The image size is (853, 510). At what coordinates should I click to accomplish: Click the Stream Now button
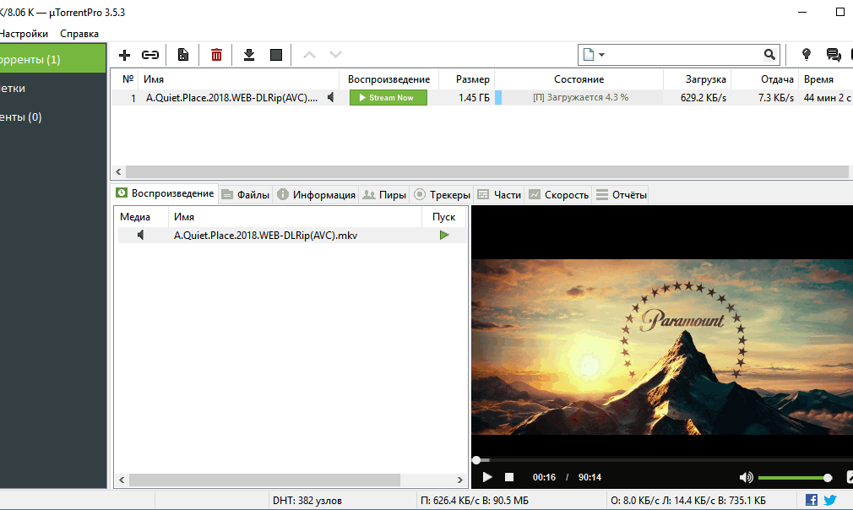[388, 98]
